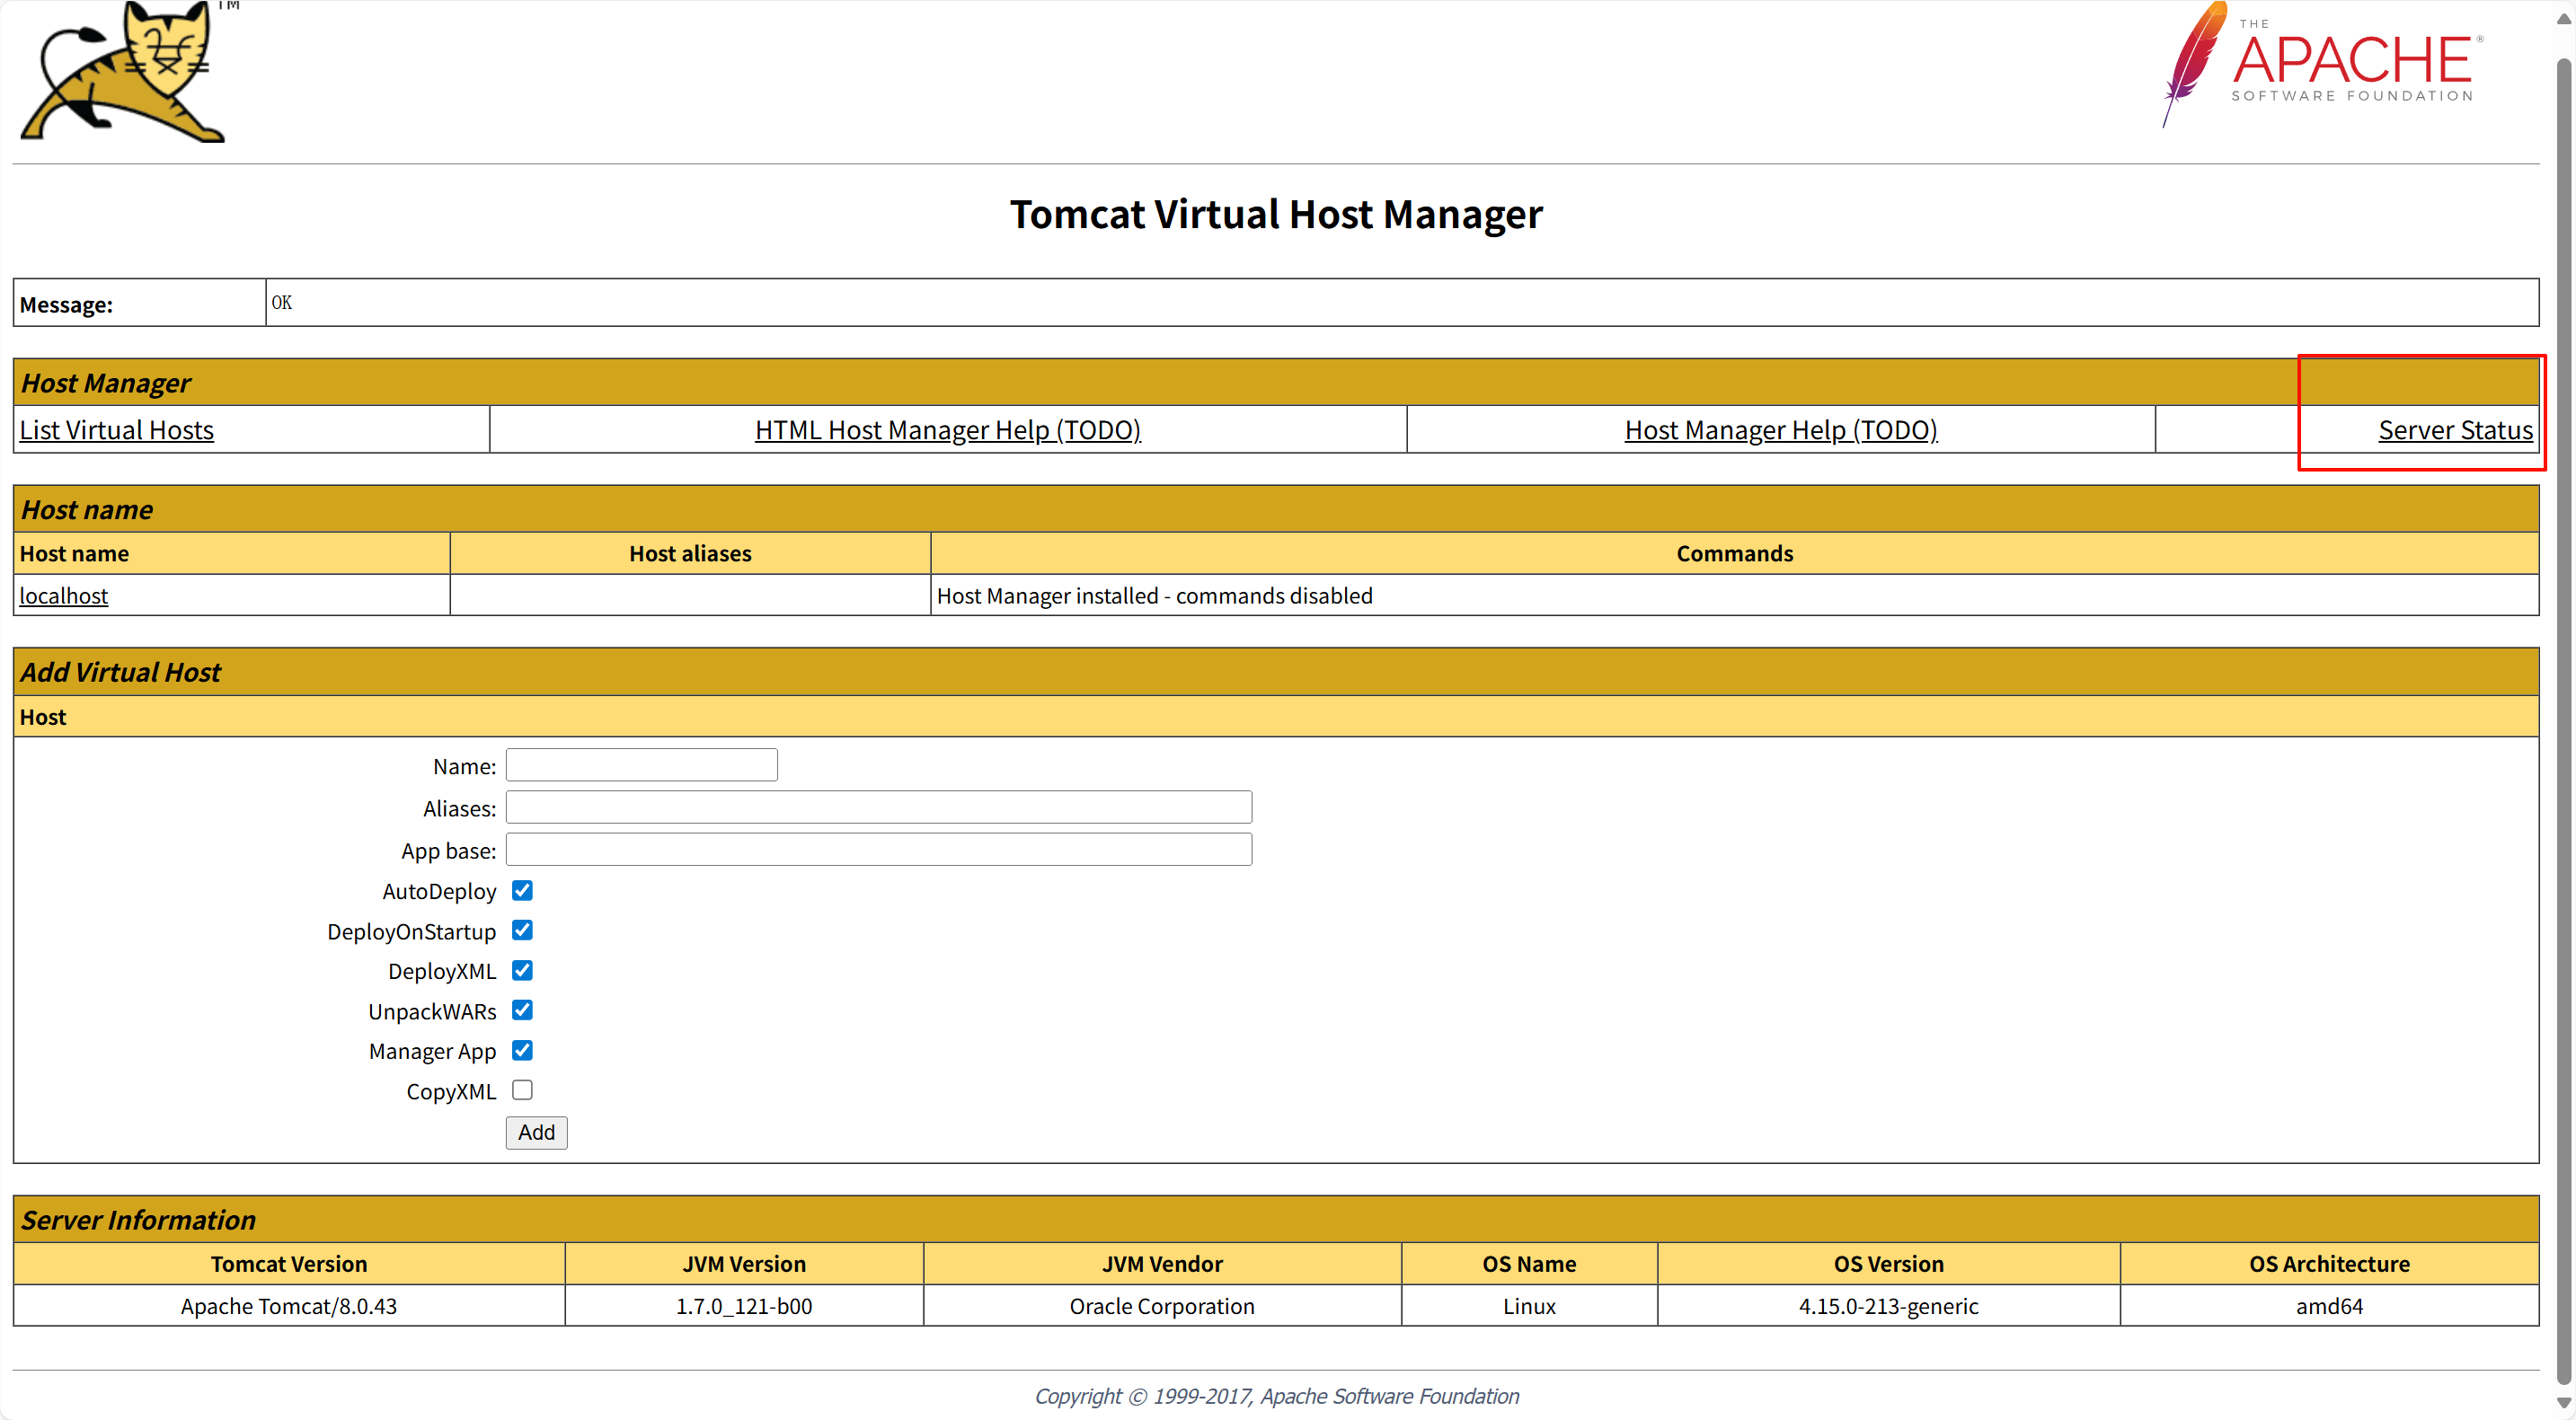Uncheck the UnpackWARs option

pos(522,1010)
